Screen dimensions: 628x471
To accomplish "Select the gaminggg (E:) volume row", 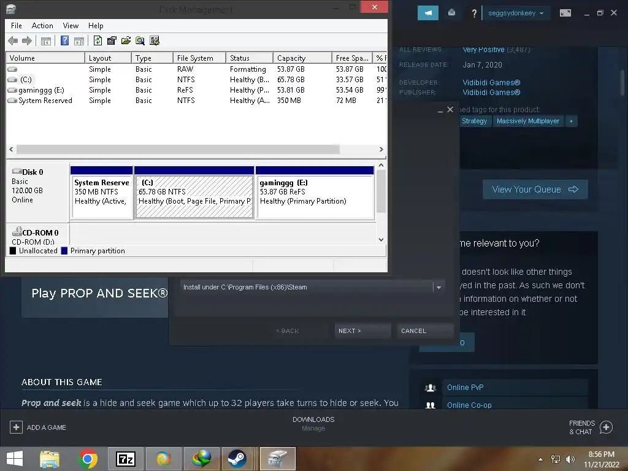I will [x=196, y=90].
